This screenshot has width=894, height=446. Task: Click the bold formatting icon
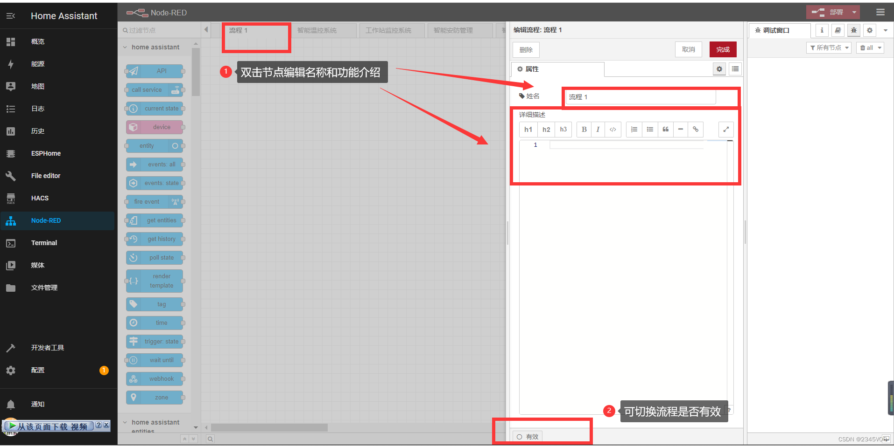click(584, 130)
